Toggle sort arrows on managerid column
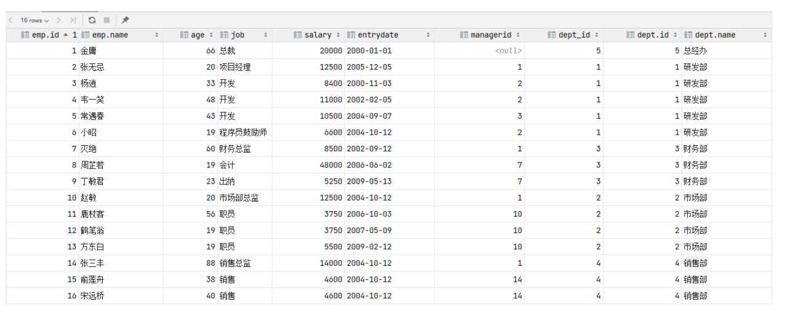 pyautogui.click(x=518, y=35)
